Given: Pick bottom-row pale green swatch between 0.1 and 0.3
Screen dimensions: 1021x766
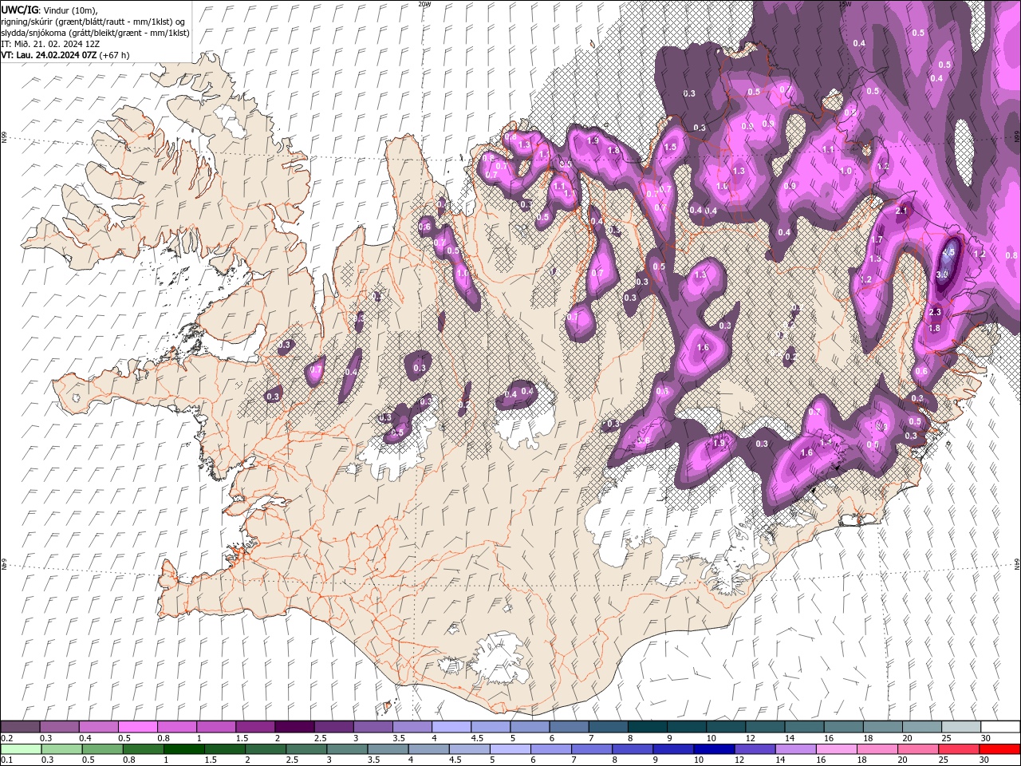Looking at the screenshot, I should [x=21, y=749].
